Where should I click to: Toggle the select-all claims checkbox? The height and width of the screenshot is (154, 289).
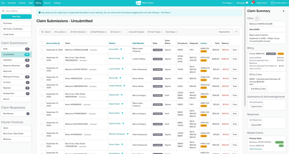tap(42, 42)
